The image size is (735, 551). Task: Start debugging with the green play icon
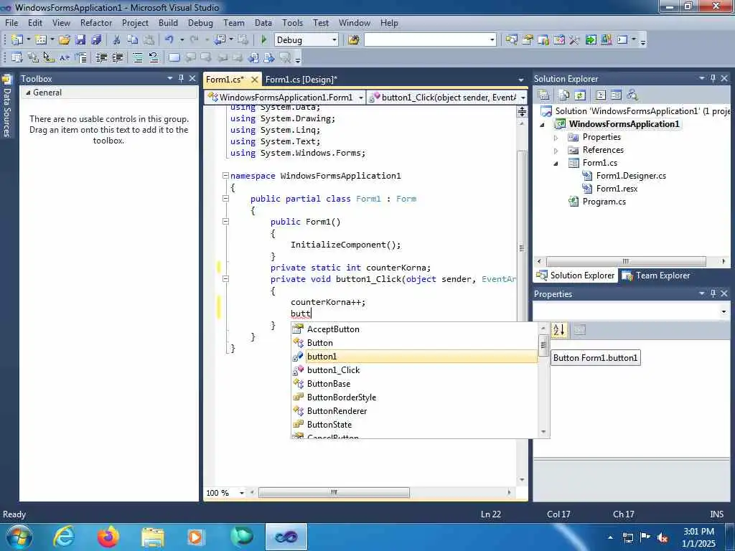(264, 40)
